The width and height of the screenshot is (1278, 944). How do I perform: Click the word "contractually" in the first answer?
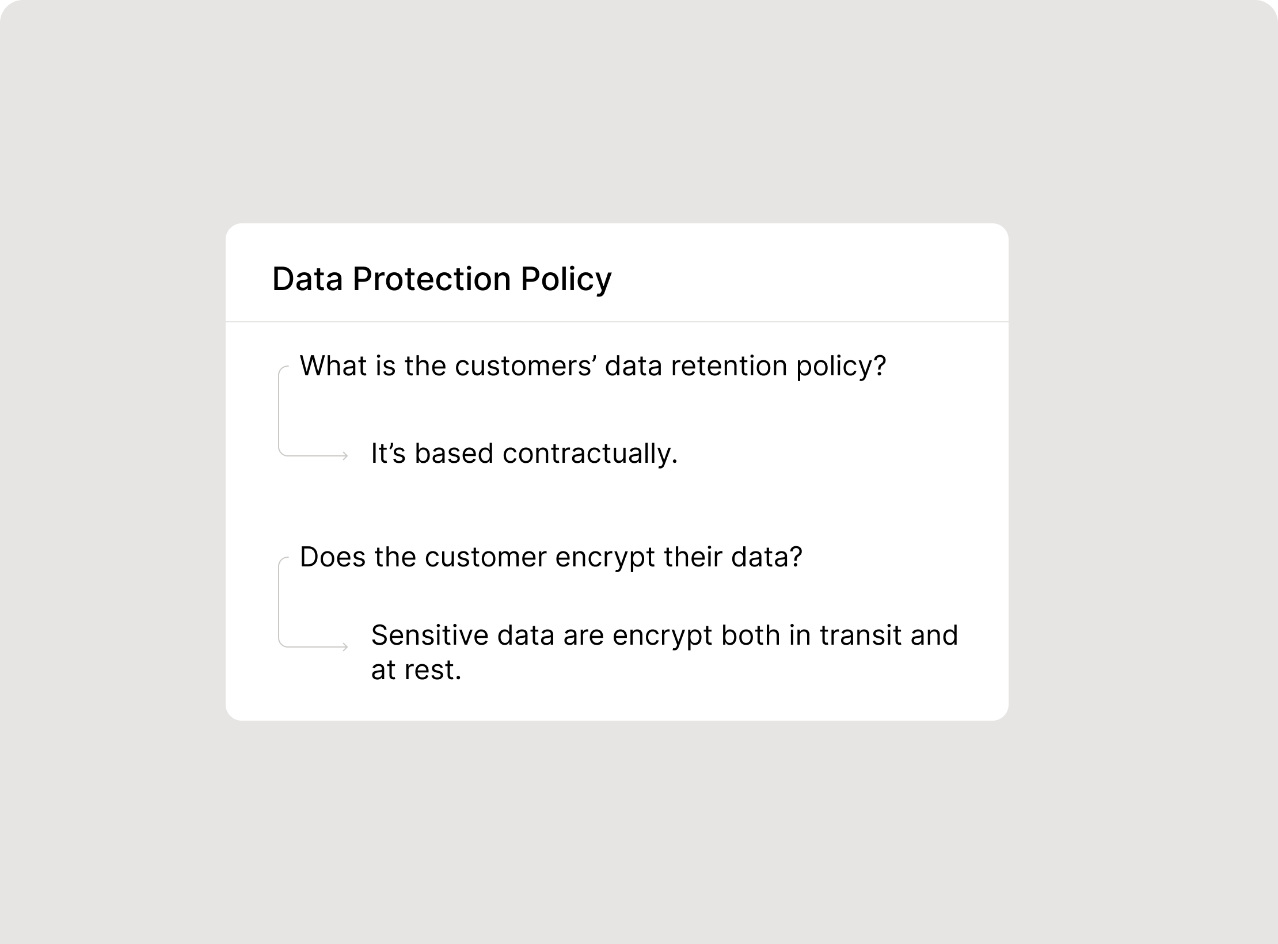(x=587, y=454)
